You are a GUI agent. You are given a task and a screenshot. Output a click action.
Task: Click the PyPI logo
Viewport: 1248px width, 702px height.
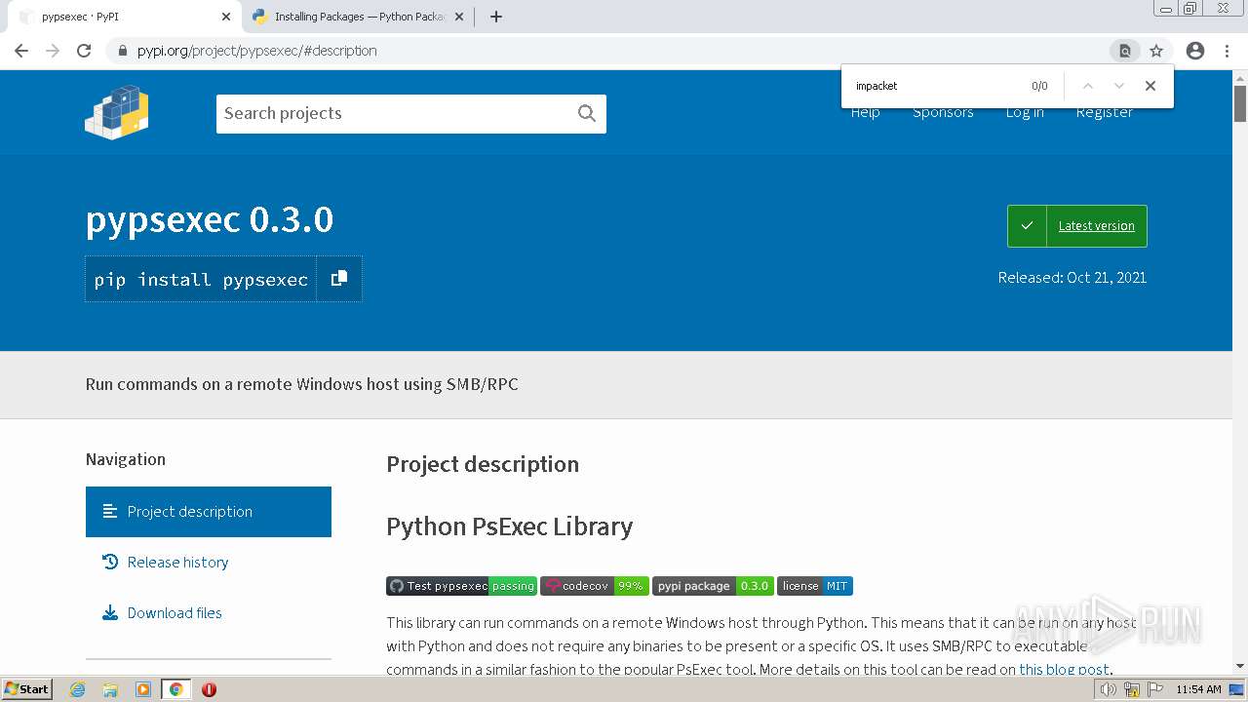point(117,112)
